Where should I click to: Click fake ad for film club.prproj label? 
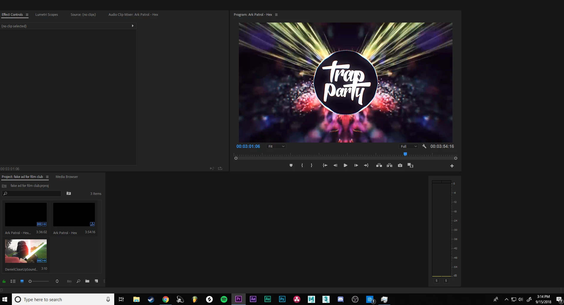(29, 186)
